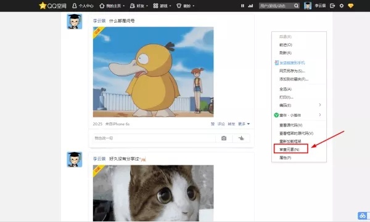Click the 李云景 name on the Psyduck post

coord(99,21)
